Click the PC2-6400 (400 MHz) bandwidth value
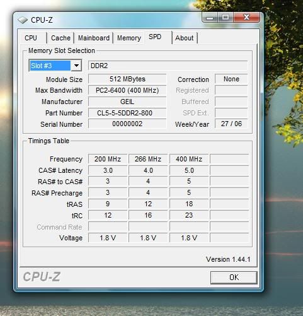 tap(127, 90)
